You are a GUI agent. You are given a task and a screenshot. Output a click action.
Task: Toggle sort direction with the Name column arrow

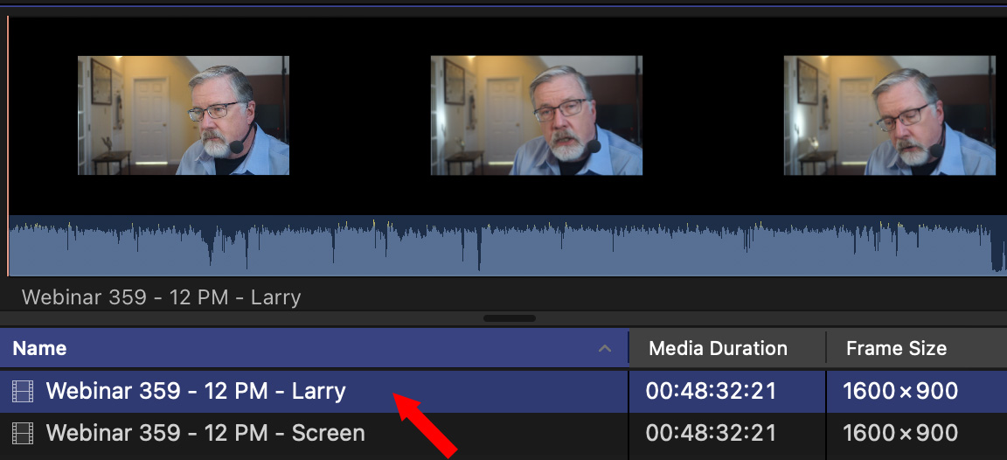click(x=604, y=349)
